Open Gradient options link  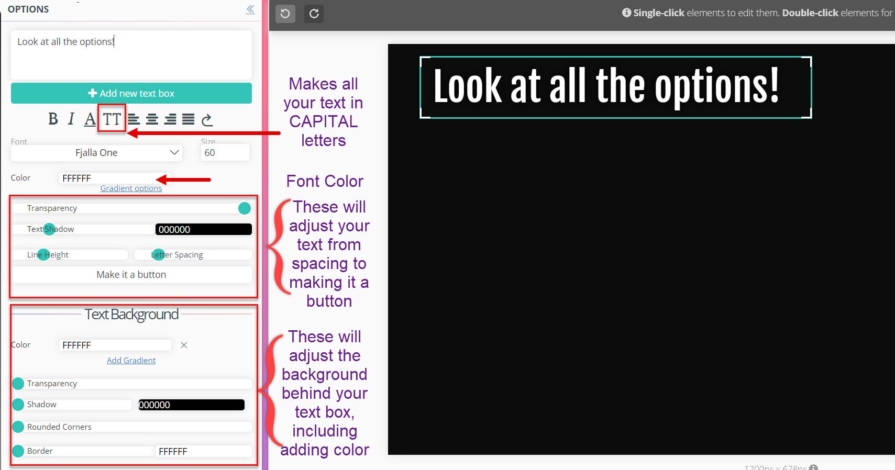(x=131, y=188)
